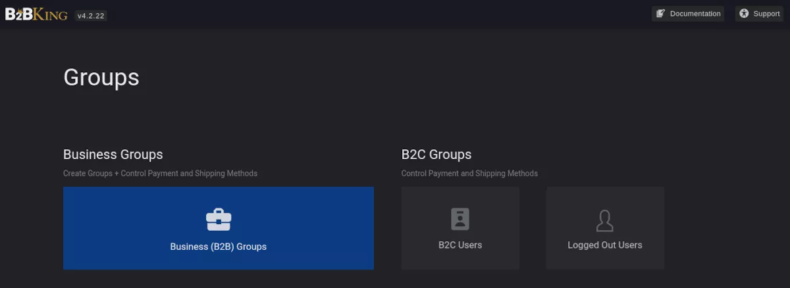Click the ID badge icon for B2C Users
The image size is (790, 288).
point(460,219)
